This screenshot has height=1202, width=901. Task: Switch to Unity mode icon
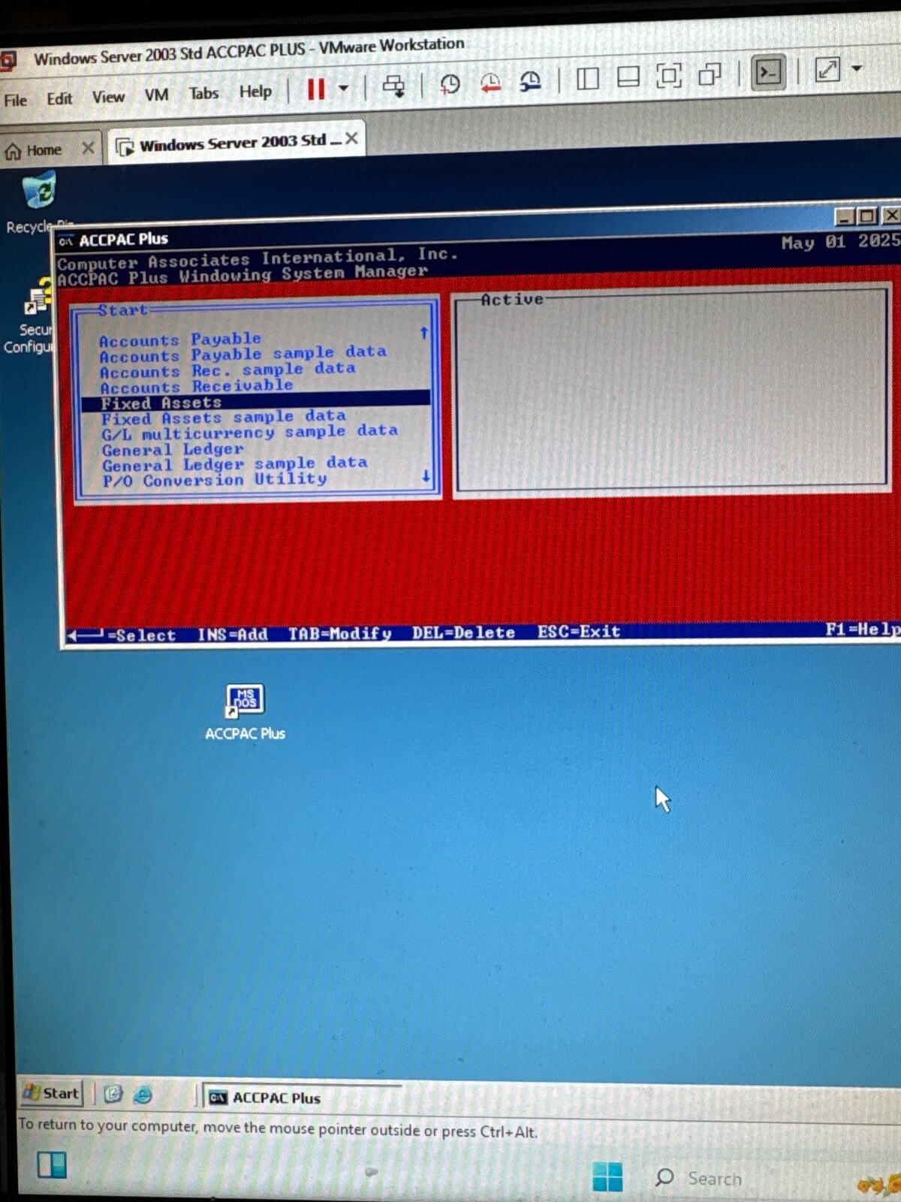[x=710, y=74]
